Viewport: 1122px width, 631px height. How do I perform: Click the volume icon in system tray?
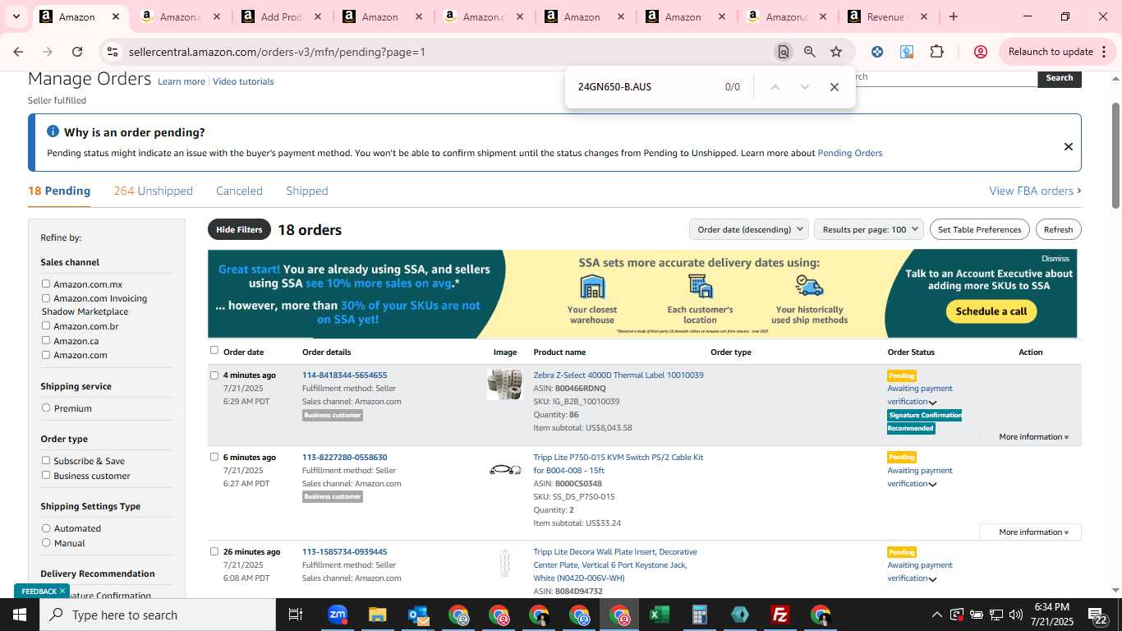pos(1015,615)
